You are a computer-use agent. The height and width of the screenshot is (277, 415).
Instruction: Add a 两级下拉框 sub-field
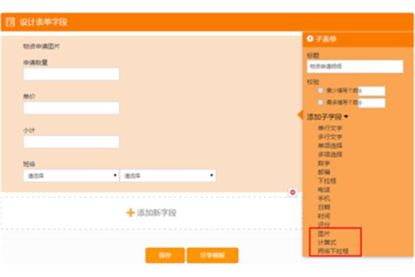tap(333, 251)
